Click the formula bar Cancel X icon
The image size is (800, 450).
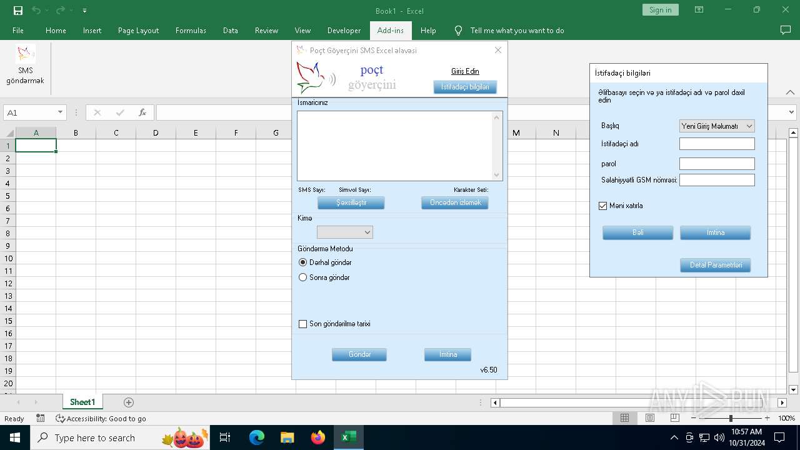tap(97, 112)
